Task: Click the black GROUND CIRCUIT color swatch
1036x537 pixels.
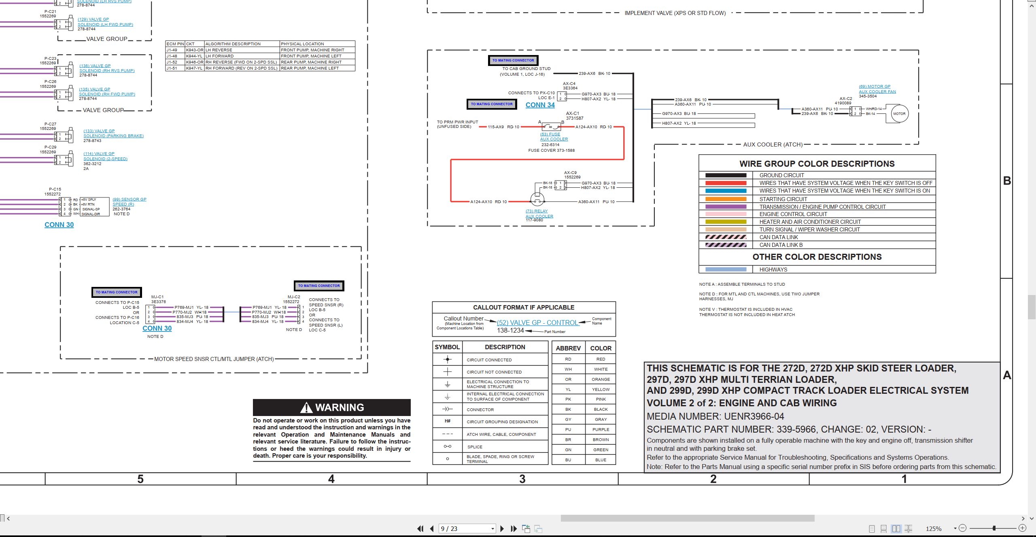Action: coord(726,175)
